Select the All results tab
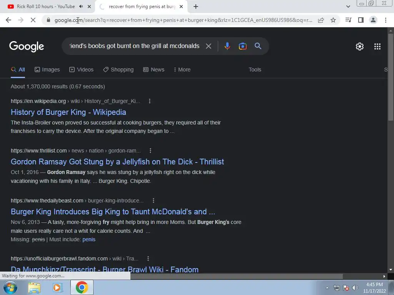The image size is (394, 295). coord(18,70)
